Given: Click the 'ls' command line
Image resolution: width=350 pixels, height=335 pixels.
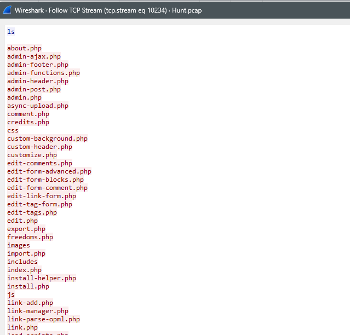Looking at the screenshot, I should click(11, 32).
